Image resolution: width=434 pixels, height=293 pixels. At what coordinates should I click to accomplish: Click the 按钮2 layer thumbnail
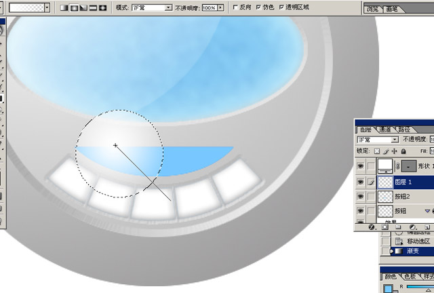(385, 196)
